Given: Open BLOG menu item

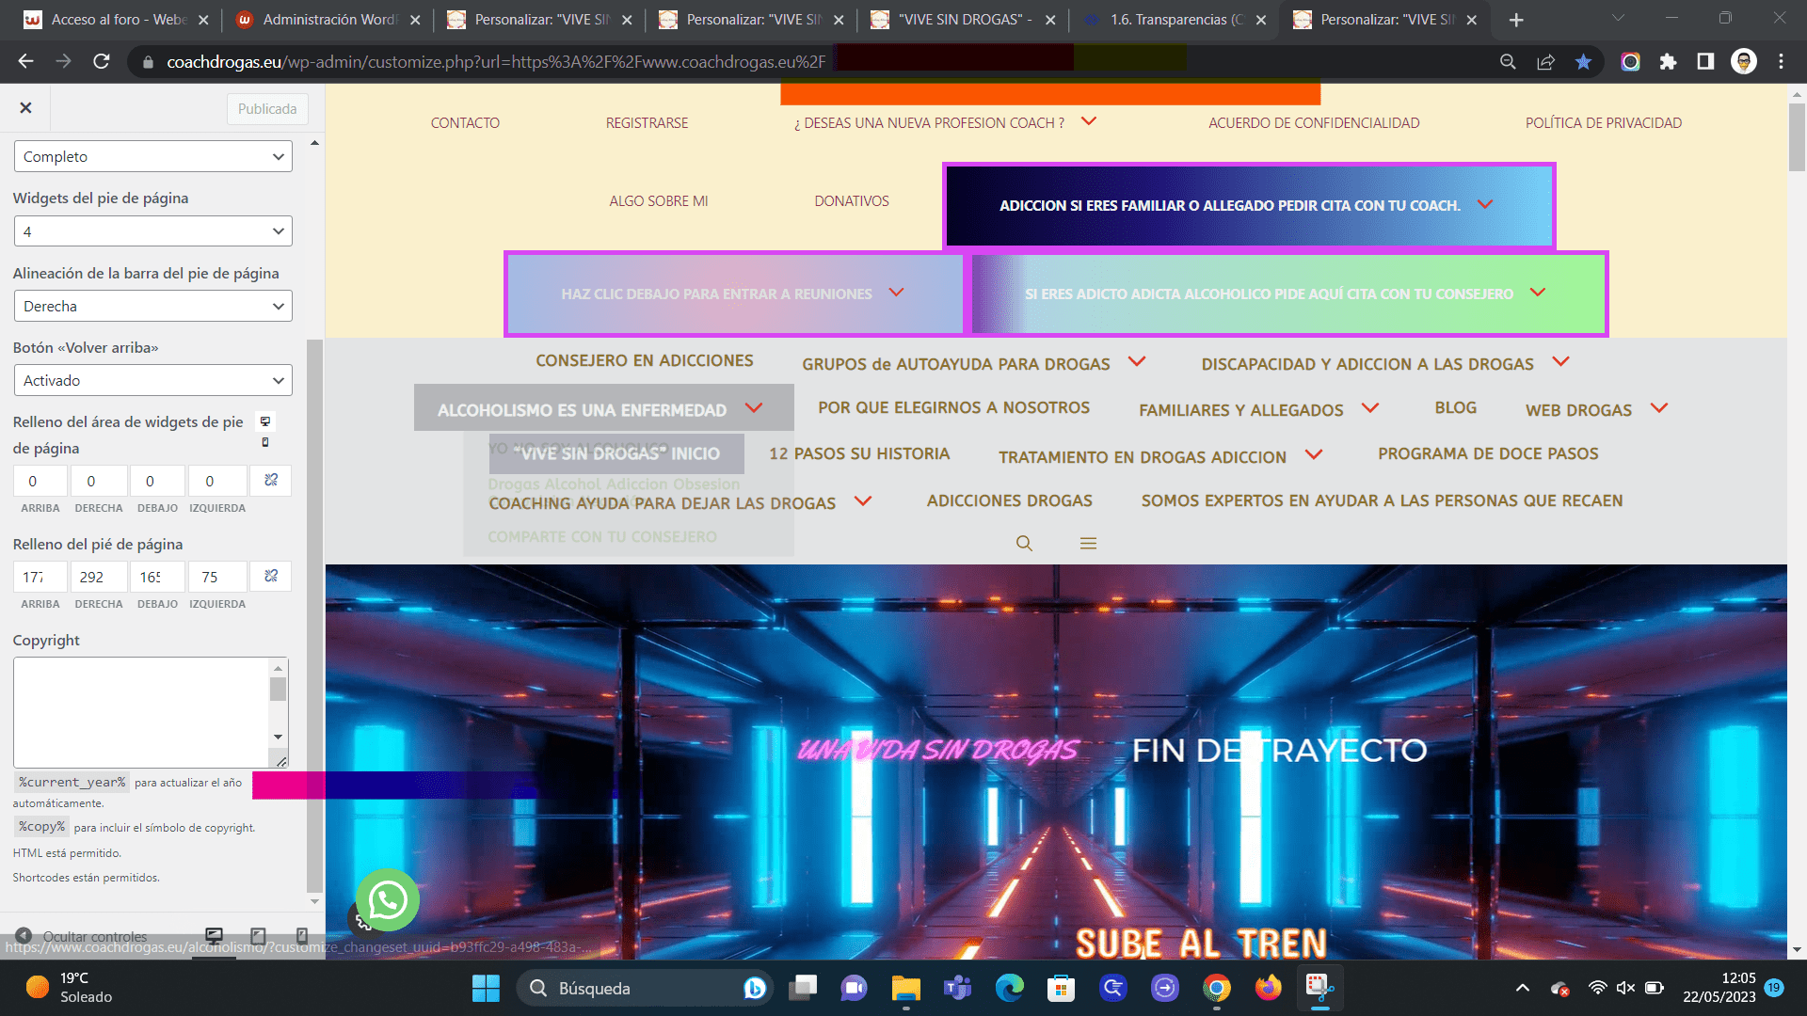Looking at the screenshot, I should (x=1455, y=407).
